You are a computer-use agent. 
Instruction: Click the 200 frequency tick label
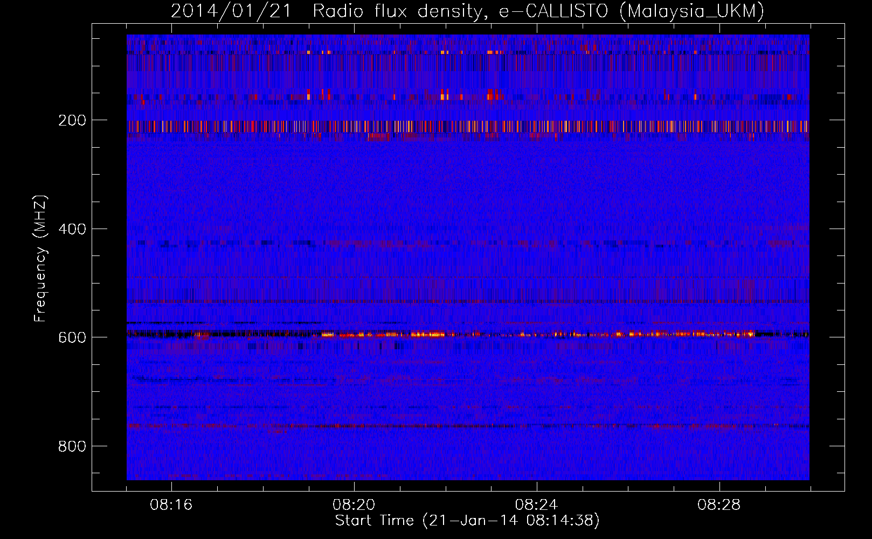coord(72,120)
